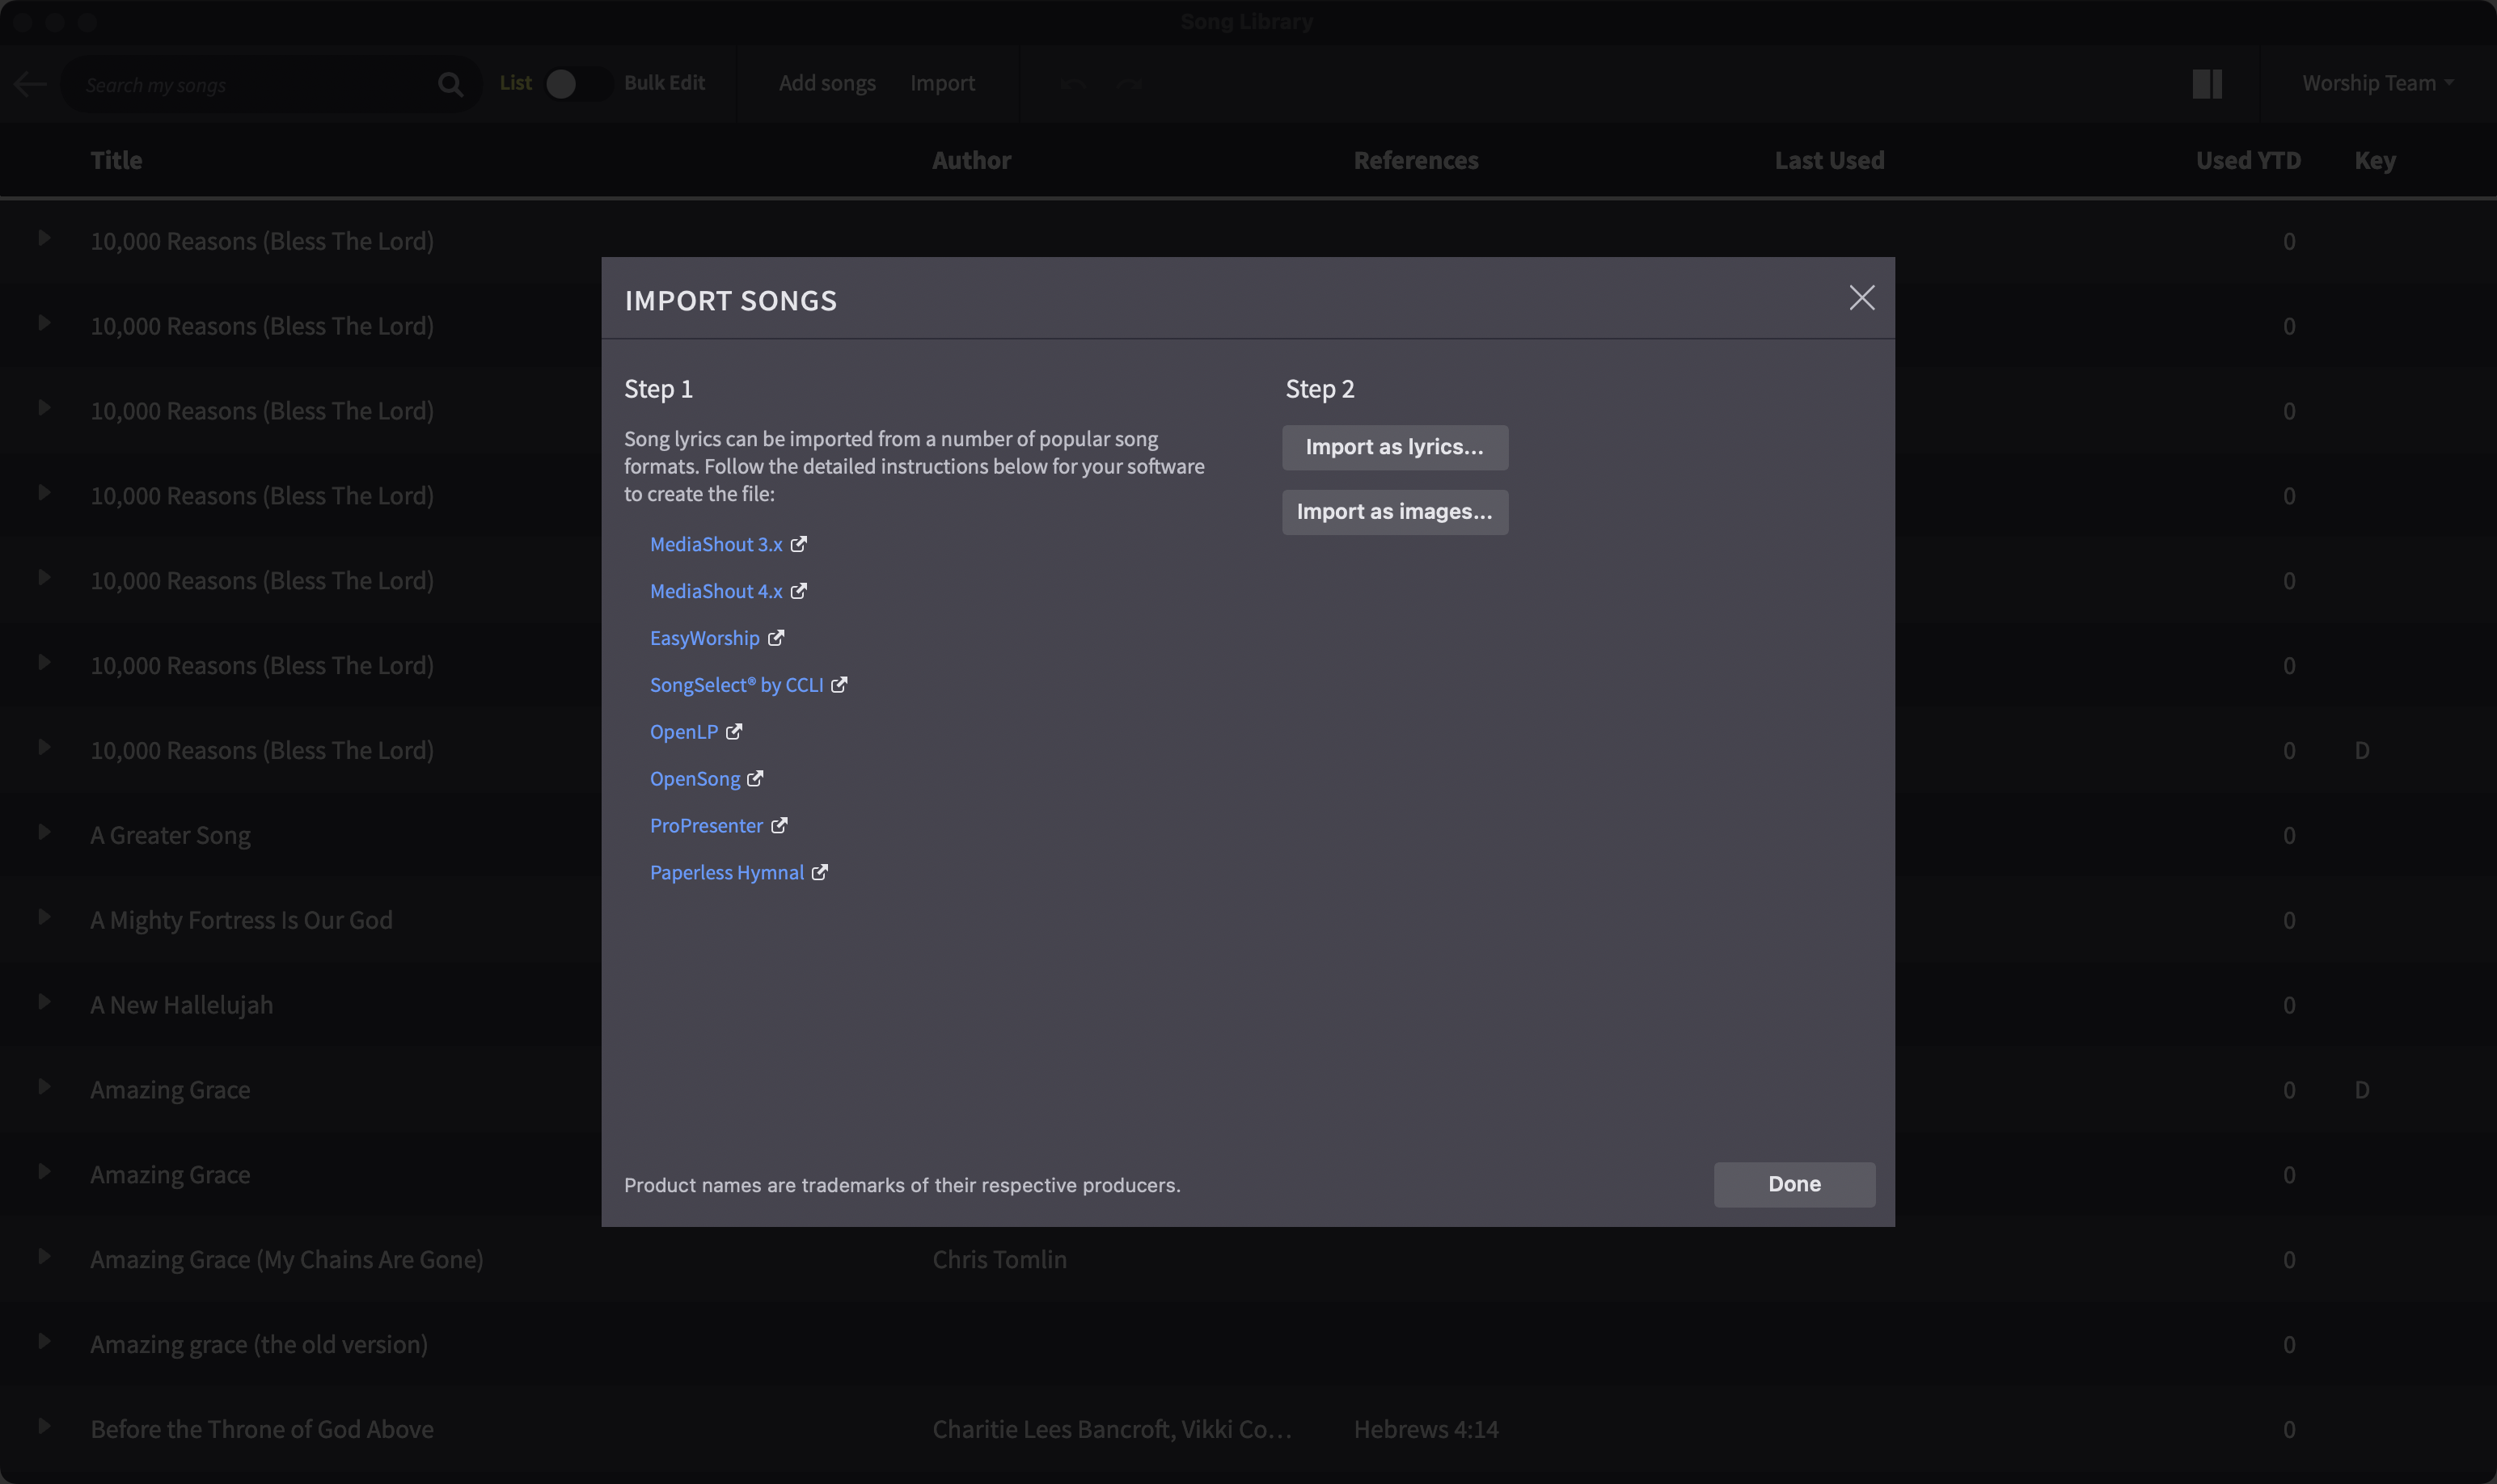Click external-link icon beside MediaShout 3.x
Image resolution: width=2497 pixels, height=1484 pixels.
click(798, 544)
